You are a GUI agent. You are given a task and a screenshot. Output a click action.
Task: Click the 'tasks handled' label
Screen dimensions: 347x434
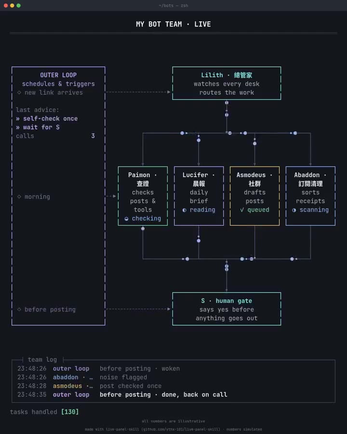tap(33, 412)
